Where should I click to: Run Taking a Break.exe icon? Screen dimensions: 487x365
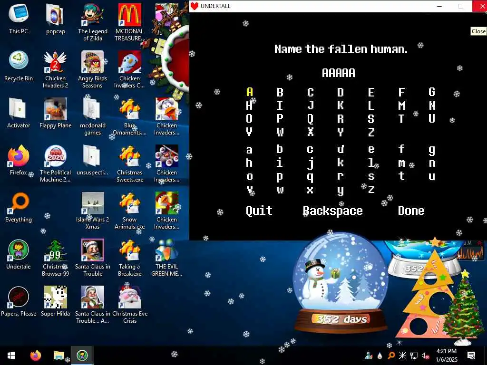(129, 258)
